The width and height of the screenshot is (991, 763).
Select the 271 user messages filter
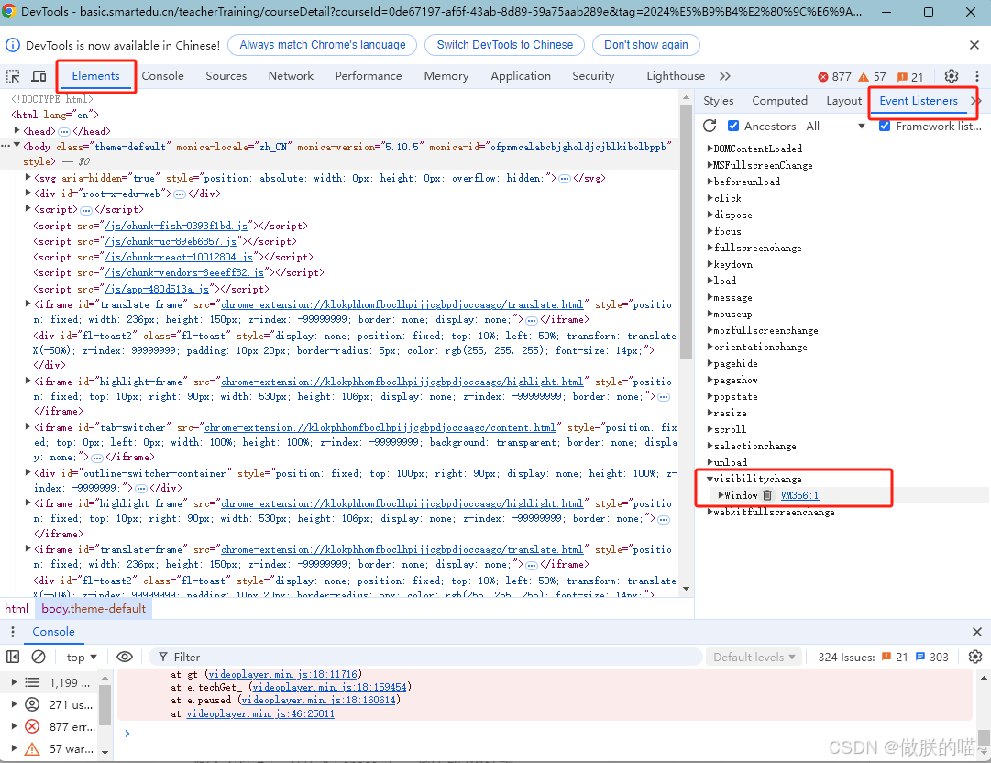(x=52, y=705)
